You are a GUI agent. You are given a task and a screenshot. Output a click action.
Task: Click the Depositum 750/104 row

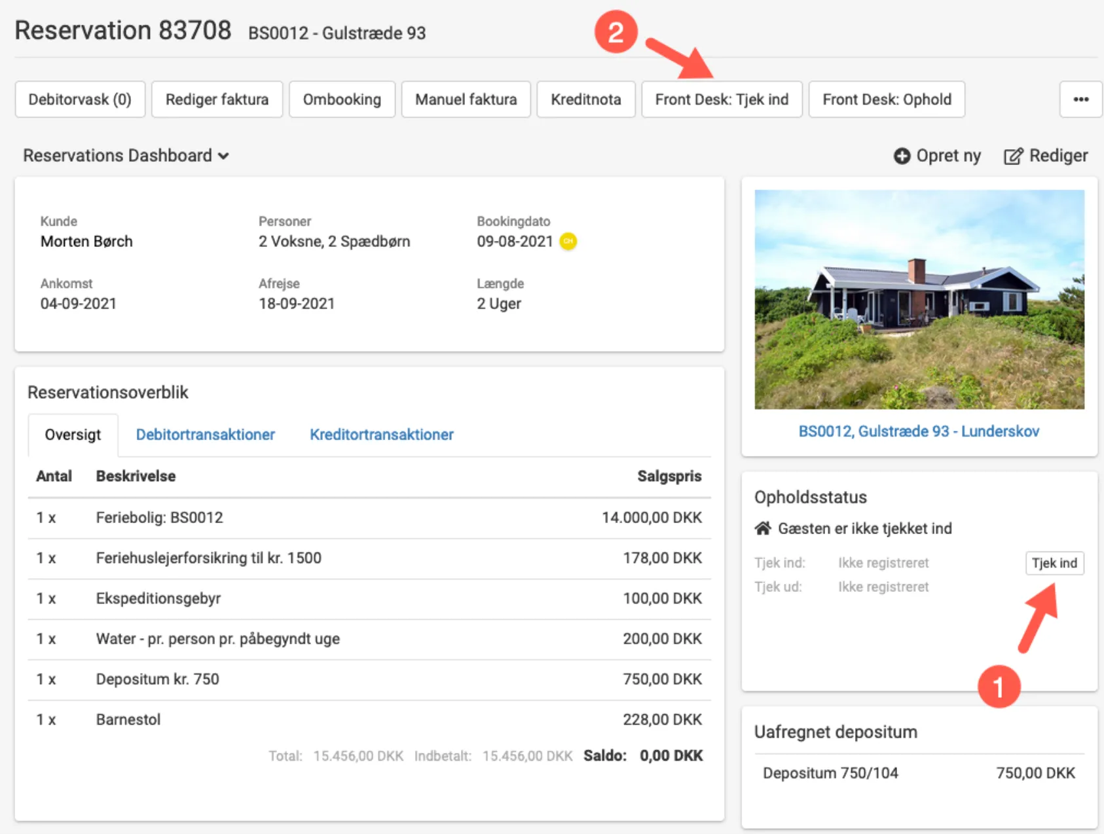tap(918, 773)
